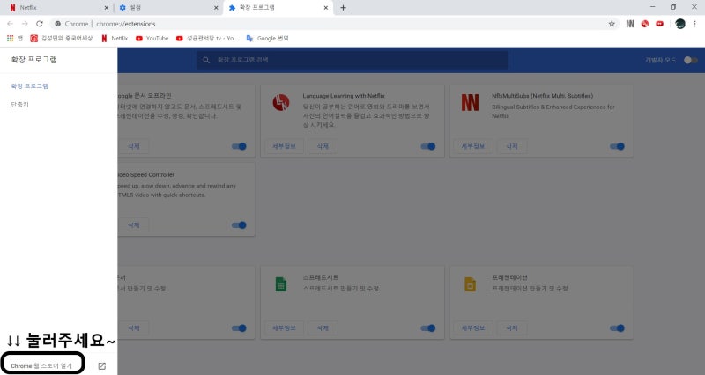Viewport: 705px width, 375px height.
Task: Click 삭제 on the 프레젠테이션 card
Action: tap(512, 328)
